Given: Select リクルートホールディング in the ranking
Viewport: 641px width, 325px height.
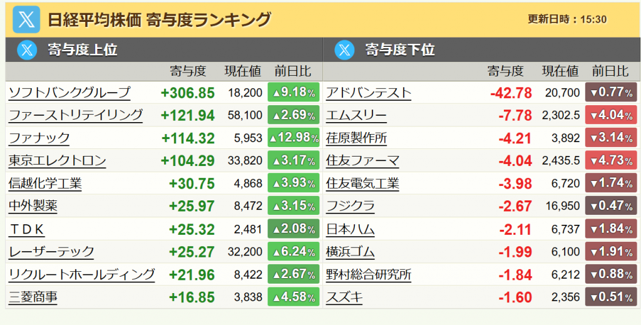Looking at the screenshot, I should click(81, 274).
